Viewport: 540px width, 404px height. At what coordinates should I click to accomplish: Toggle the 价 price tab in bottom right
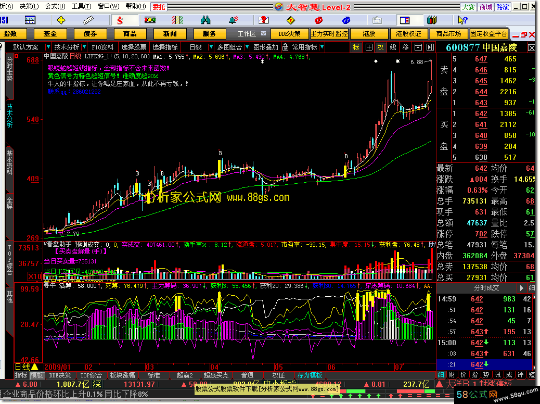click(464, 375)
